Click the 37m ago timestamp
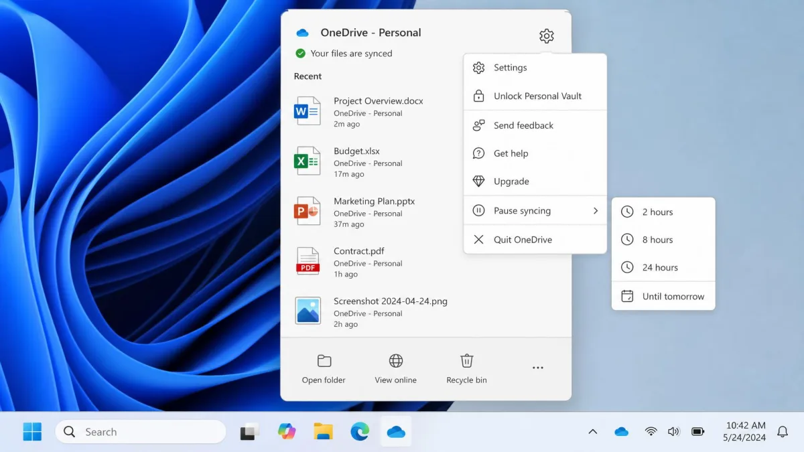Viewport: 804px width, 452px height. coord(349,224)
